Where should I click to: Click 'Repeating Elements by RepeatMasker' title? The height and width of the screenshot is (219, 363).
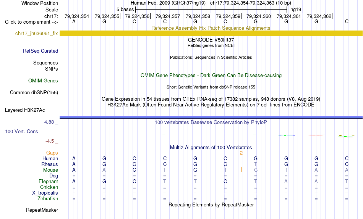coord(211,205)
